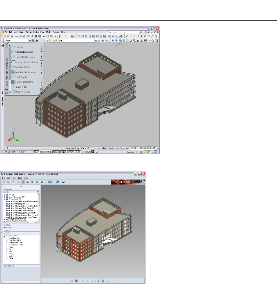Select the Rectangle draw tool in AutoCAD toolbar
The image size is (277, 284).
click(x=149, y=36)
